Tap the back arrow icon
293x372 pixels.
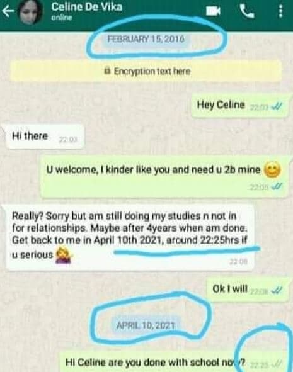click(x=8, y=11)
